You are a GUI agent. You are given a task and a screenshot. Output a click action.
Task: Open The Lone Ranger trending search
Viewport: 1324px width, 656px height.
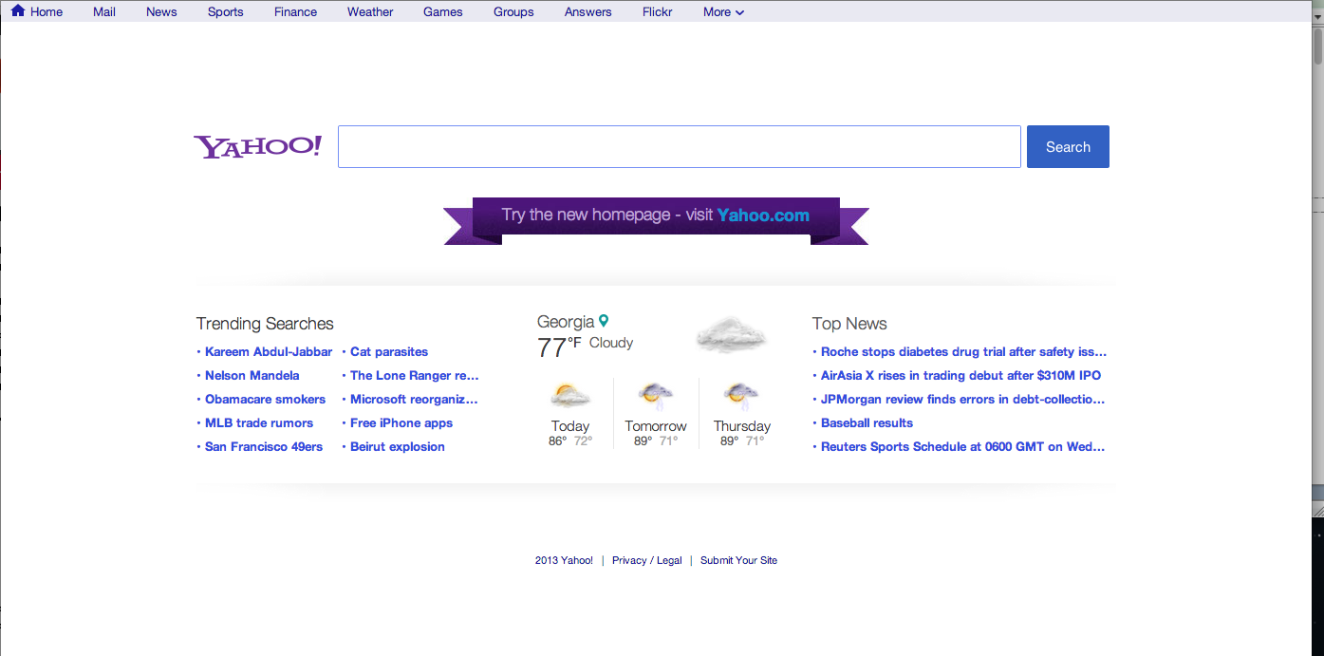(x=415, y=376)
